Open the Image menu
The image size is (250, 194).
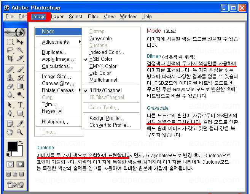pyautogui.click(x=39, y=17)
